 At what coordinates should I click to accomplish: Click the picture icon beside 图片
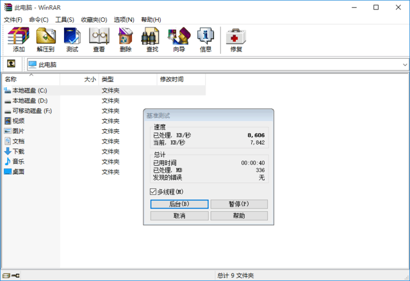tap(8, 131)
